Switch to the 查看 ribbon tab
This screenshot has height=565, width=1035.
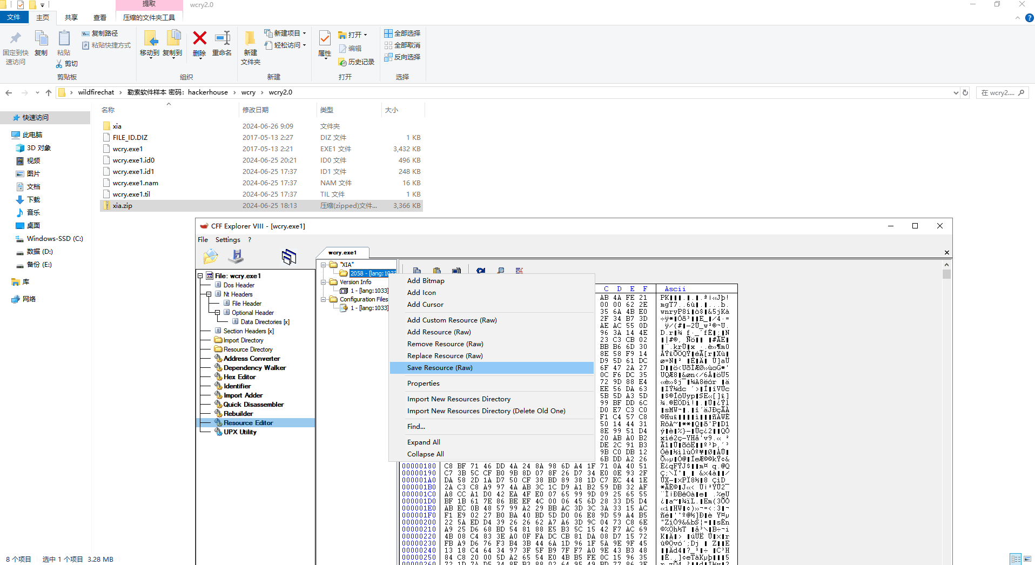[100, 17]
